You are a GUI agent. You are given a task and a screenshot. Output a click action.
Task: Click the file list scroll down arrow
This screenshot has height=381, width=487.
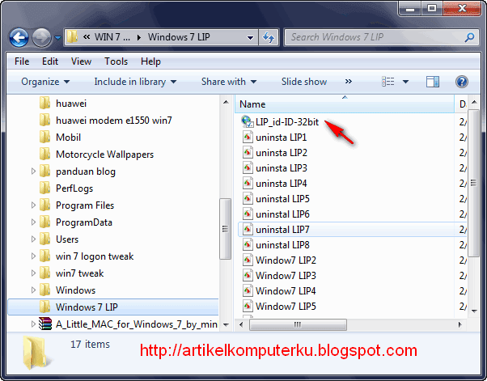(474, 311)
